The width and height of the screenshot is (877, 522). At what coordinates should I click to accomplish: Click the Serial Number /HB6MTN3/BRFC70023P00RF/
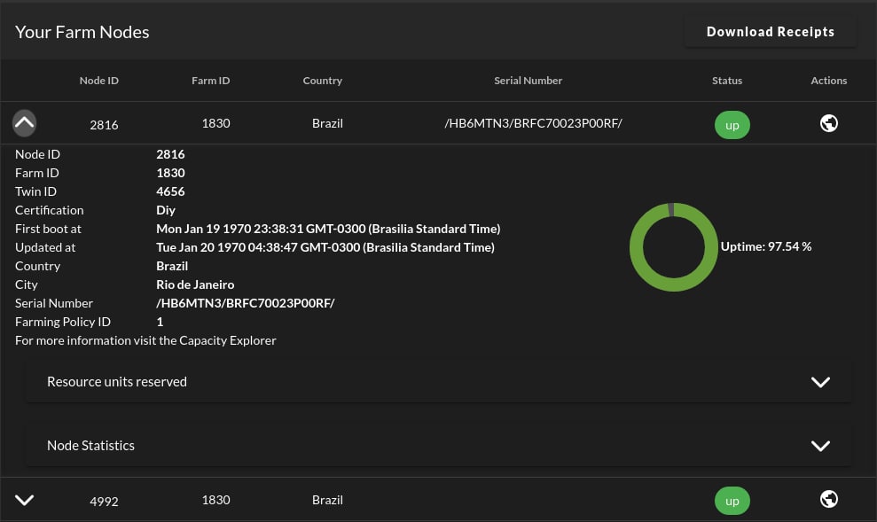(532, 123)
